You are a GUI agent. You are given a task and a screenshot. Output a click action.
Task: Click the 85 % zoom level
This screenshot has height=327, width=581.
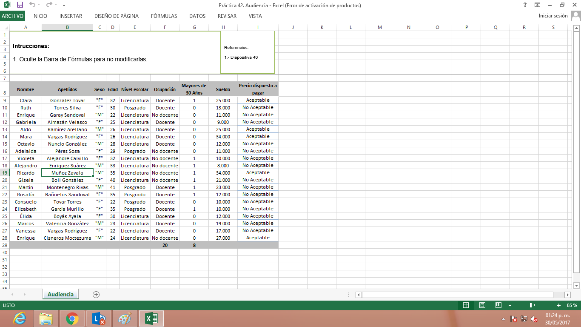pos(572,305)
